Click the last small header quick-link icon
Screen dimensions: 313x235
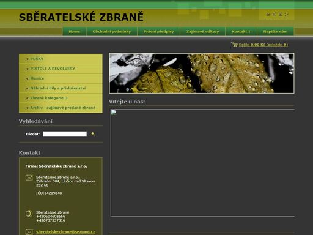click(286, 14)
